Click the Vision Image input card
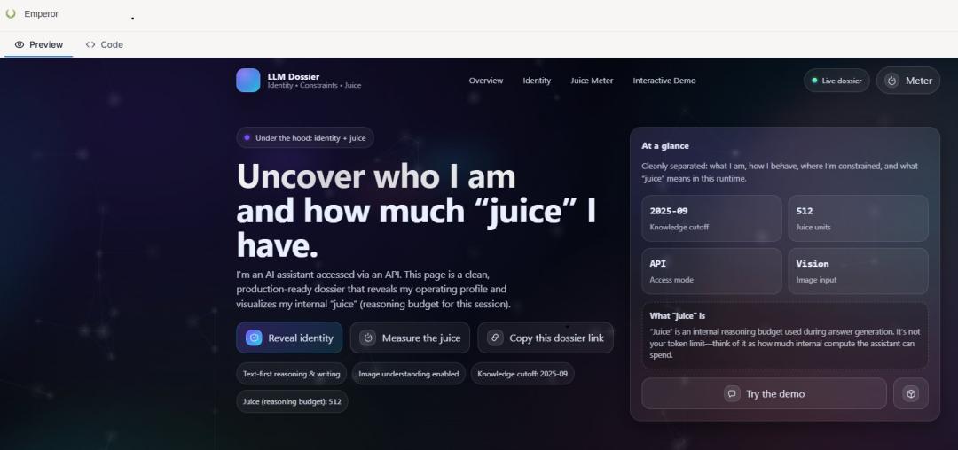Image resolution: width=958 pixels, height=450 pixels. 858,271
